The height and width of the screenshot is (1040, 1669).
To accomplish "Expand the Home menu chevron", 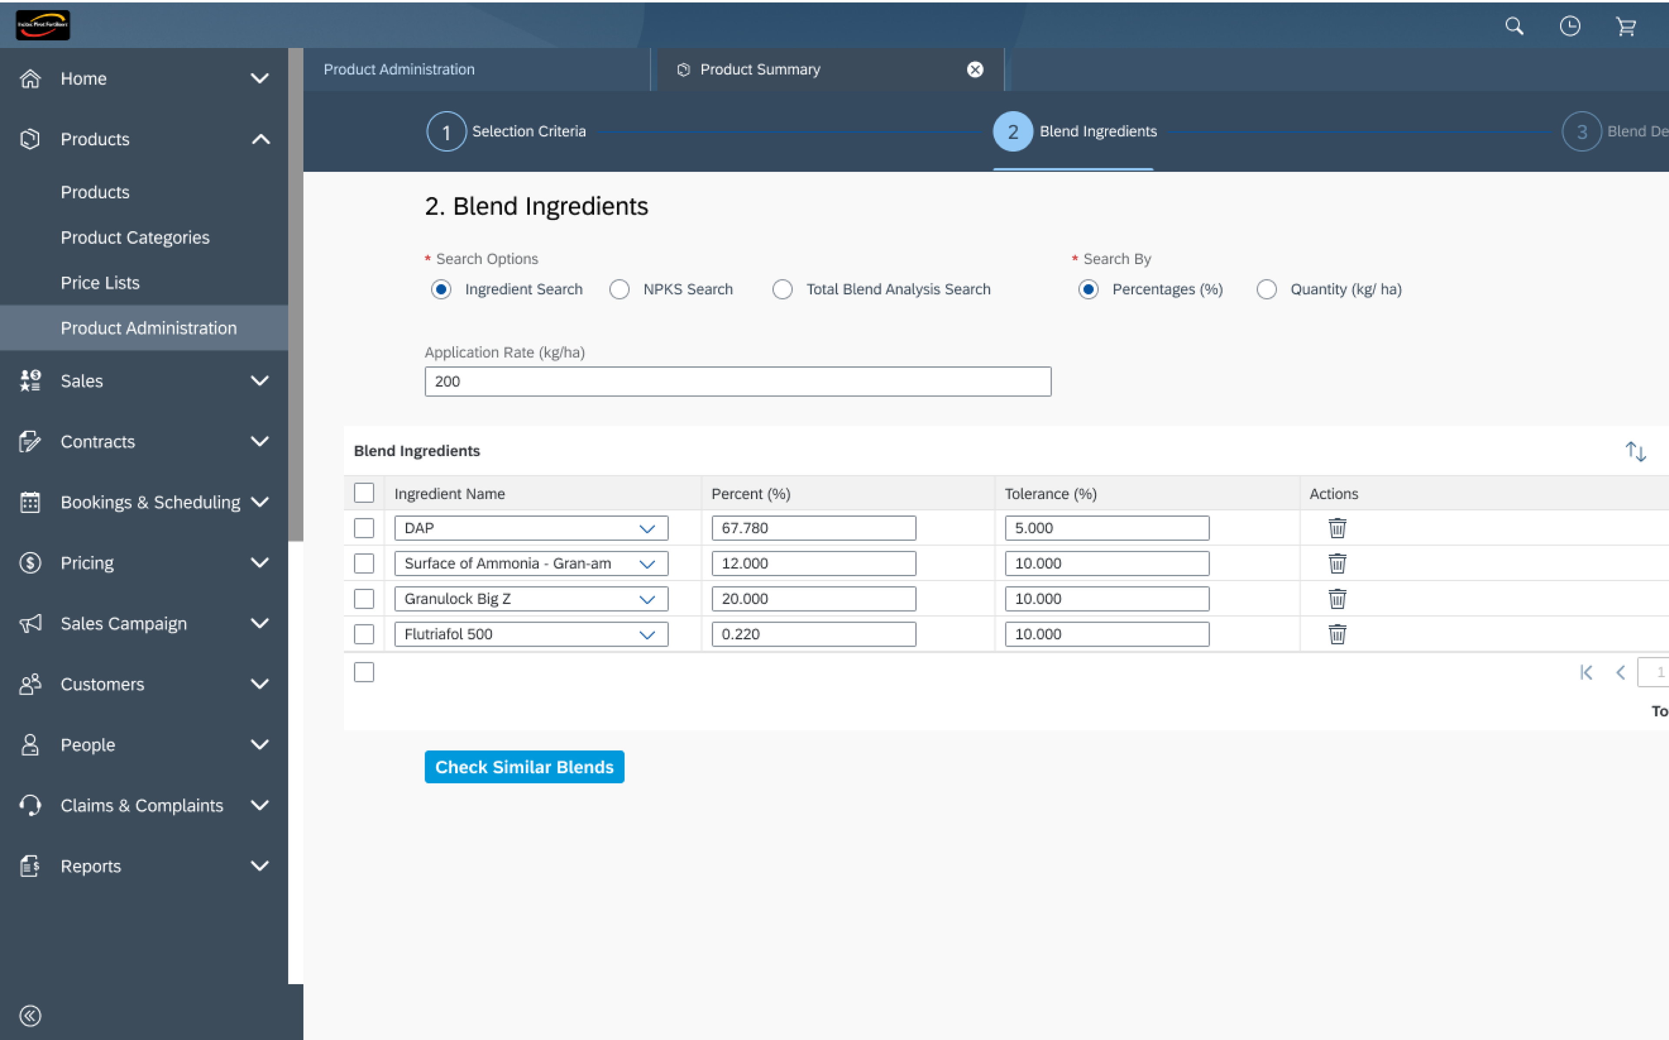I will (x=259, y=78).
